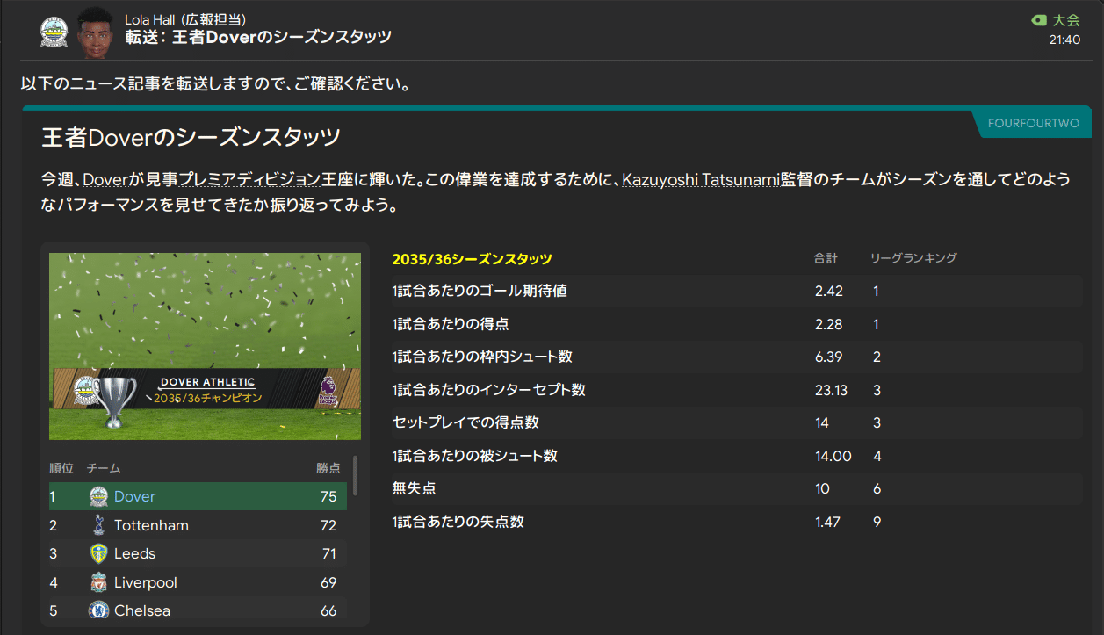Click the 14.00 shots against value

point(833,456)
